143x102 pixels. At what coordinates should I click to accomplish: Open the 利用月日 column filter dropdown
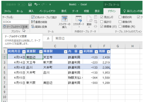click(x=24, y=52)
